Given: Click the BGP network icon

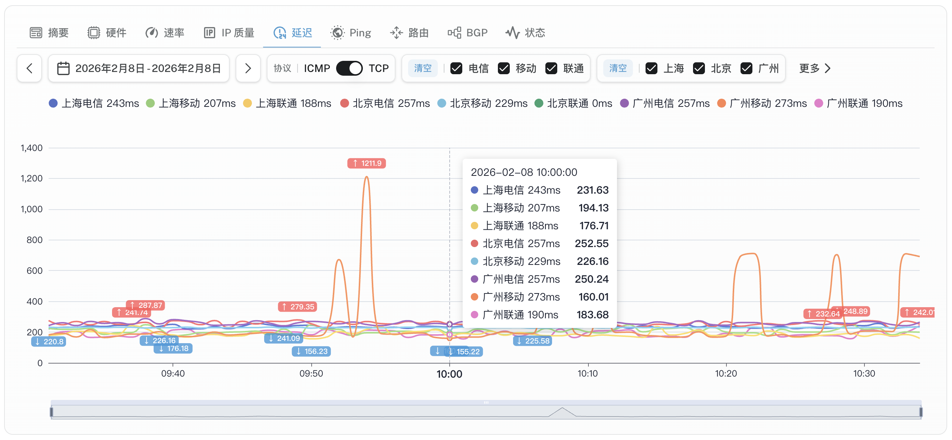Looking at the screenshot, I should (x=454, y=33).
